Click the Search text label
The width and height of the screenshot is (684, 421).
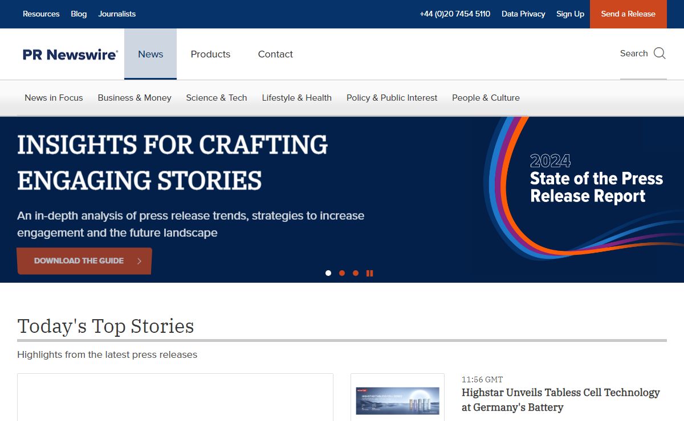634,53
